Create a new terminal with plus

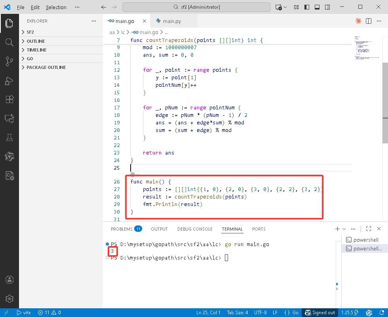pyautogui.click(x=337, y=229)
